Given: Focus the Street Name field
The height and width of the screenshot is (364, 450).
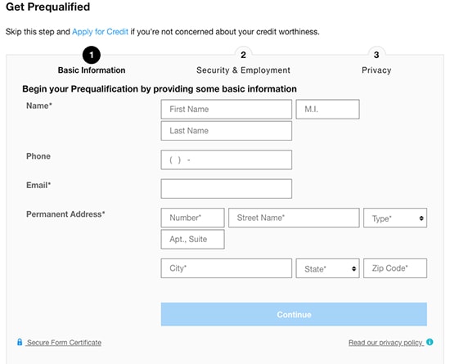Looking at the screenshot, I should [294, 218].
